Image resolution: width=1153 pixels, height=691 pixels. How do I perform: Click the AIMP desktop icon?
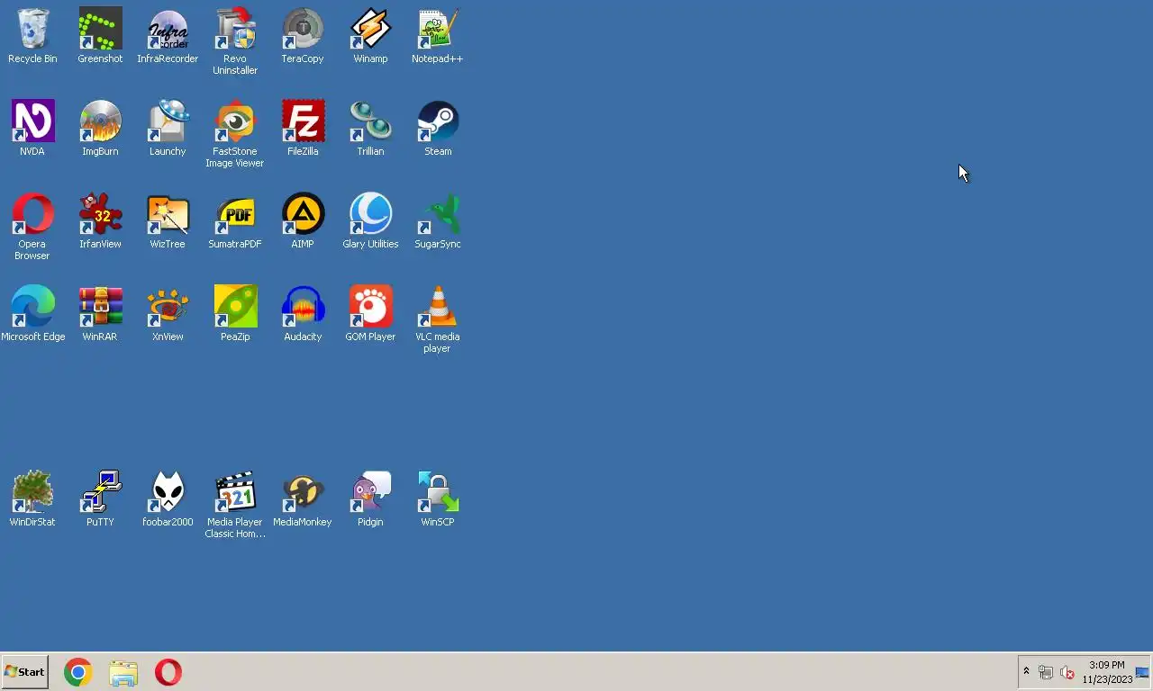[x=303, y=221]
